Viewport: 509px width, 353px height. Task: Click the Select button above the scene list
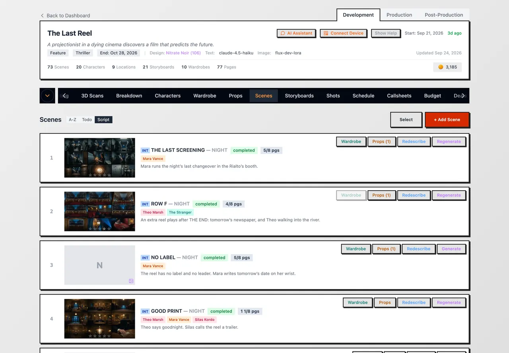tap(406, 120)
